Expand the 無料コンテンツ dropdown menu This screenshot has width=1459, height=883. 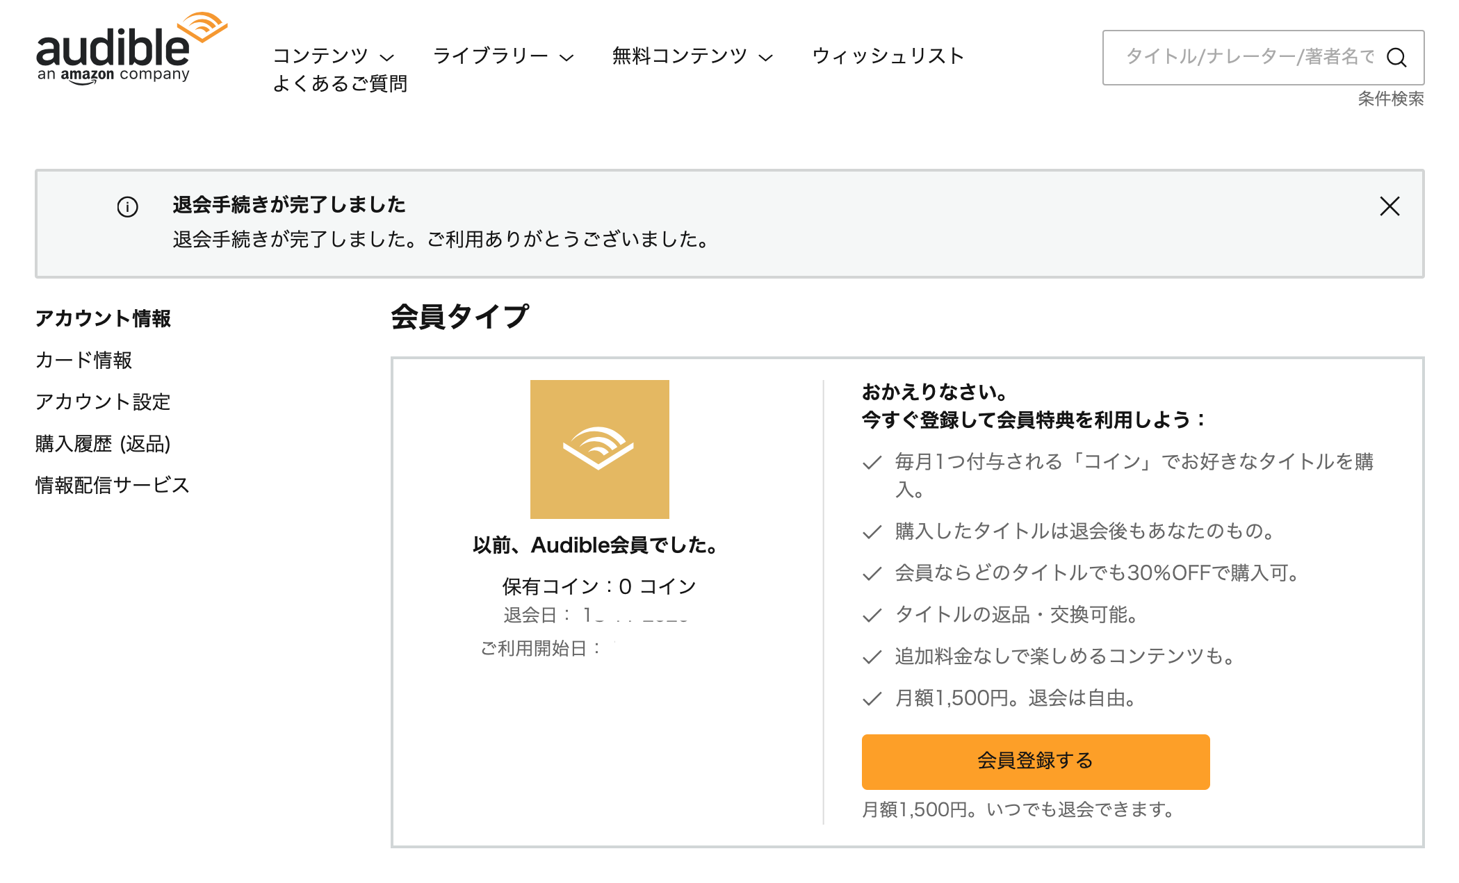click(692, 56)
